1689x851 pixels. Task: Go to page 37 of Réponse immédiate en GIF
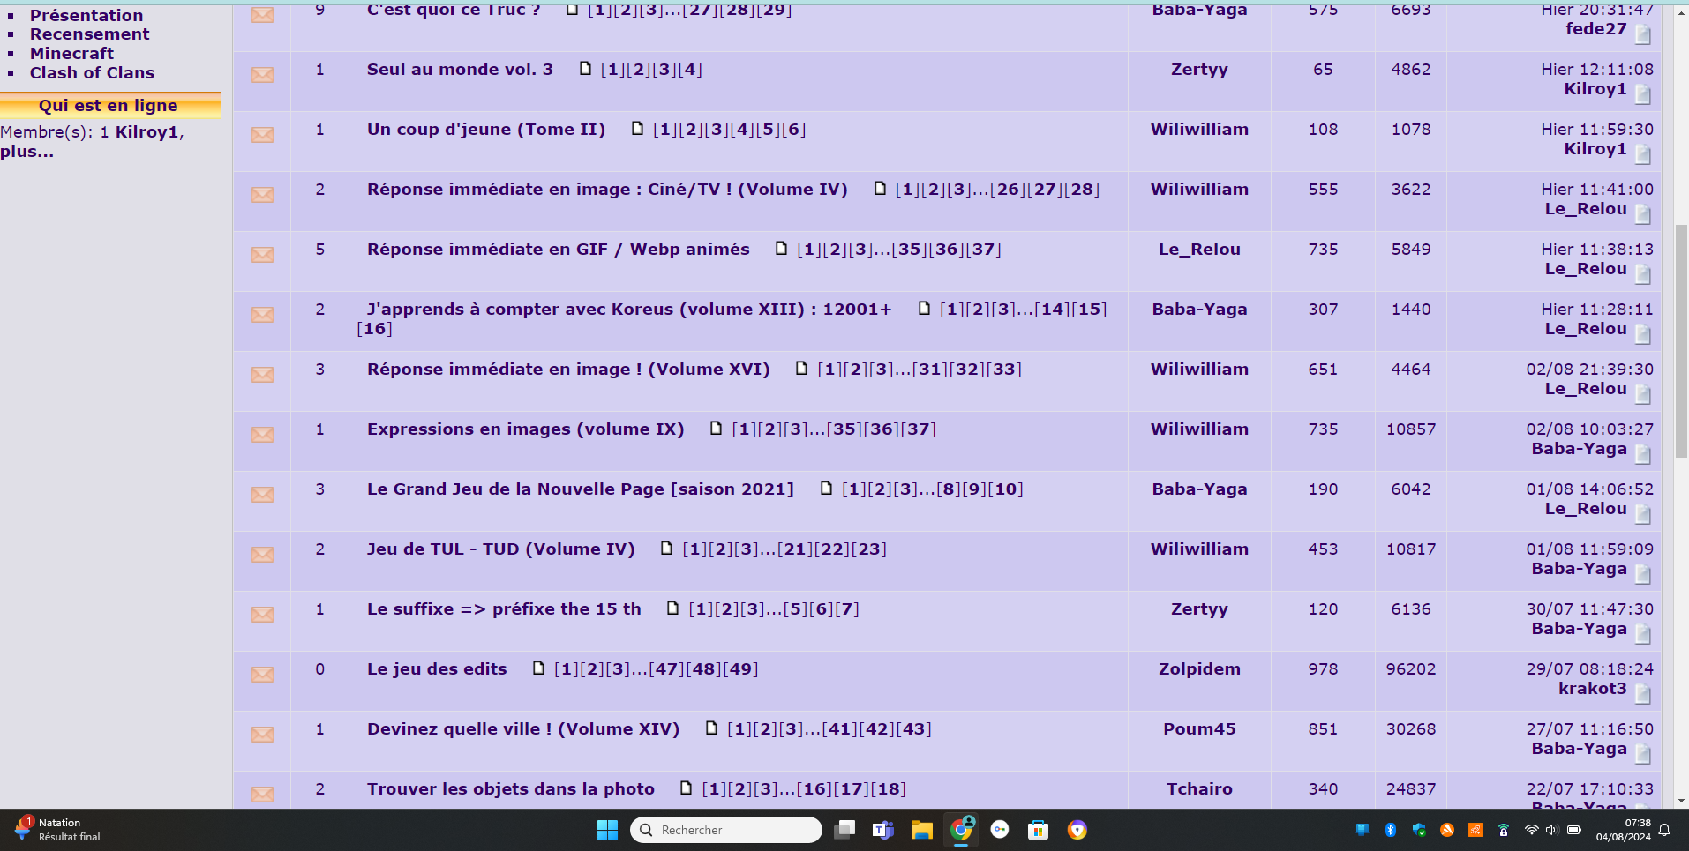[984, 250]
